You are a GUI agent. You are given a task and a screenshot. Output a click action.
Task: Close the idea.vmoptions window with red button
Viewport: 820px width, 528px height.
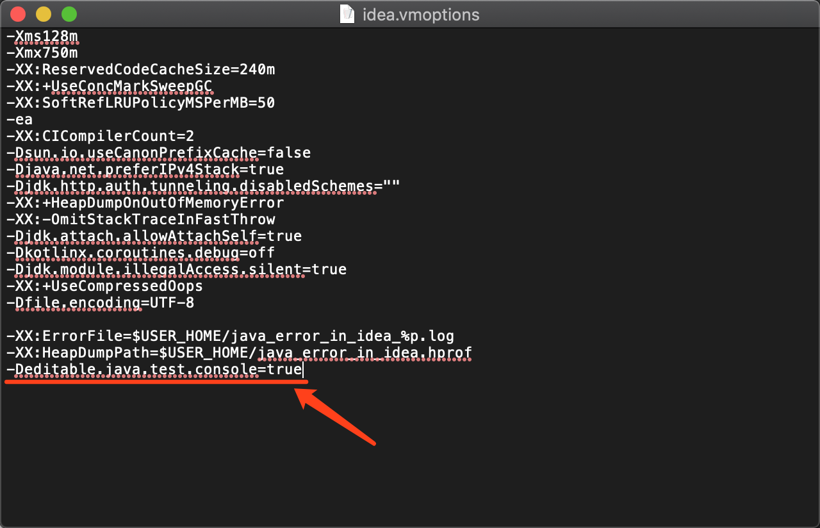(x=18, y=13)
